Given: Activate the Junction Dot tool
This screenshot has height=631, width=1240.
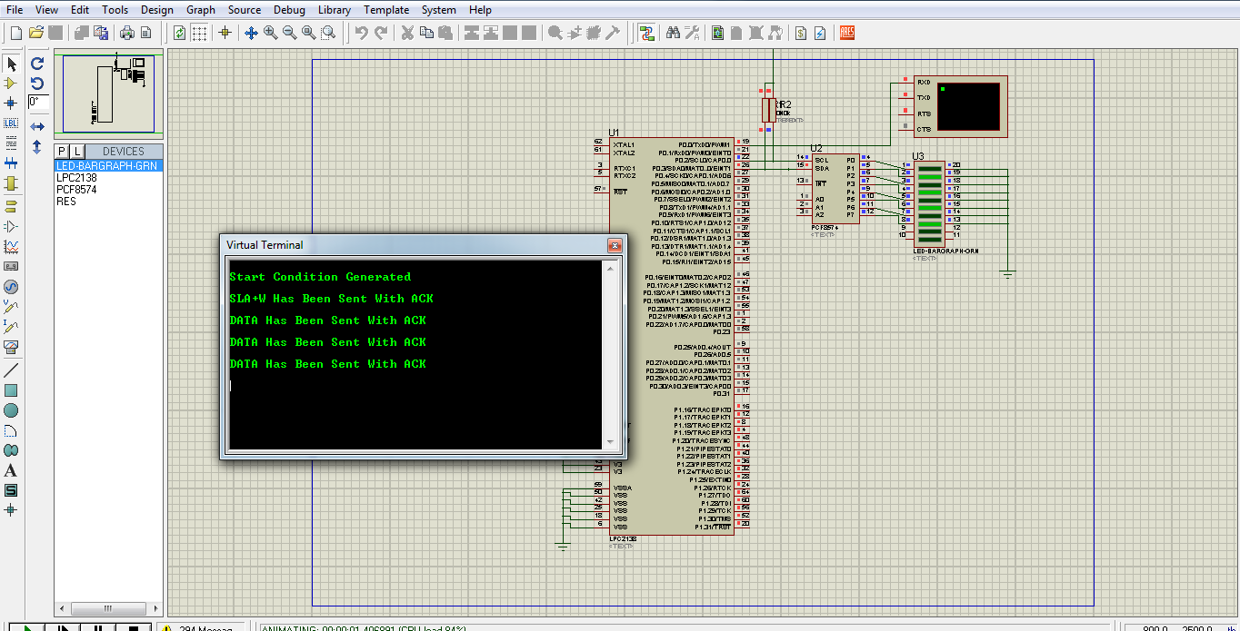Looking at the screenshot, I should click(12, 102).
